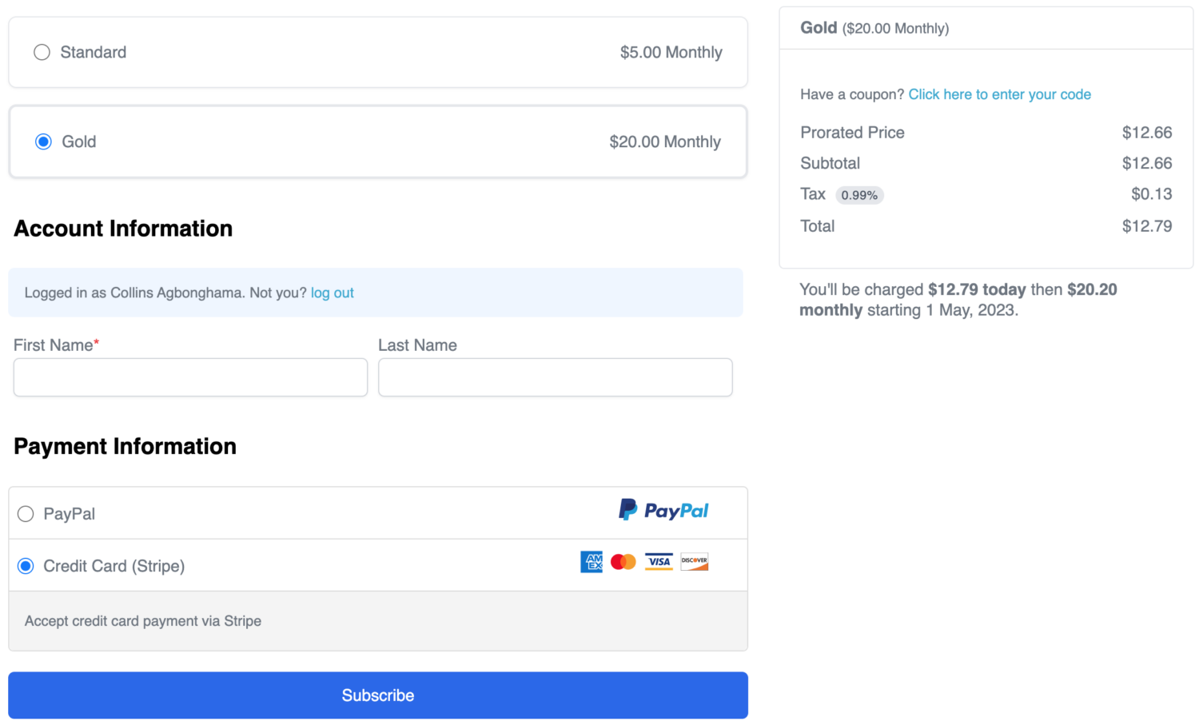Click the Mastercard card icon

[623, 562]
